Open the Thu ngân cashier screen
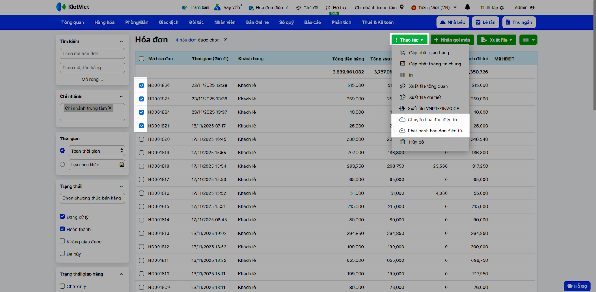This screenshot has width=596, height=292. (x=519, y=22)
